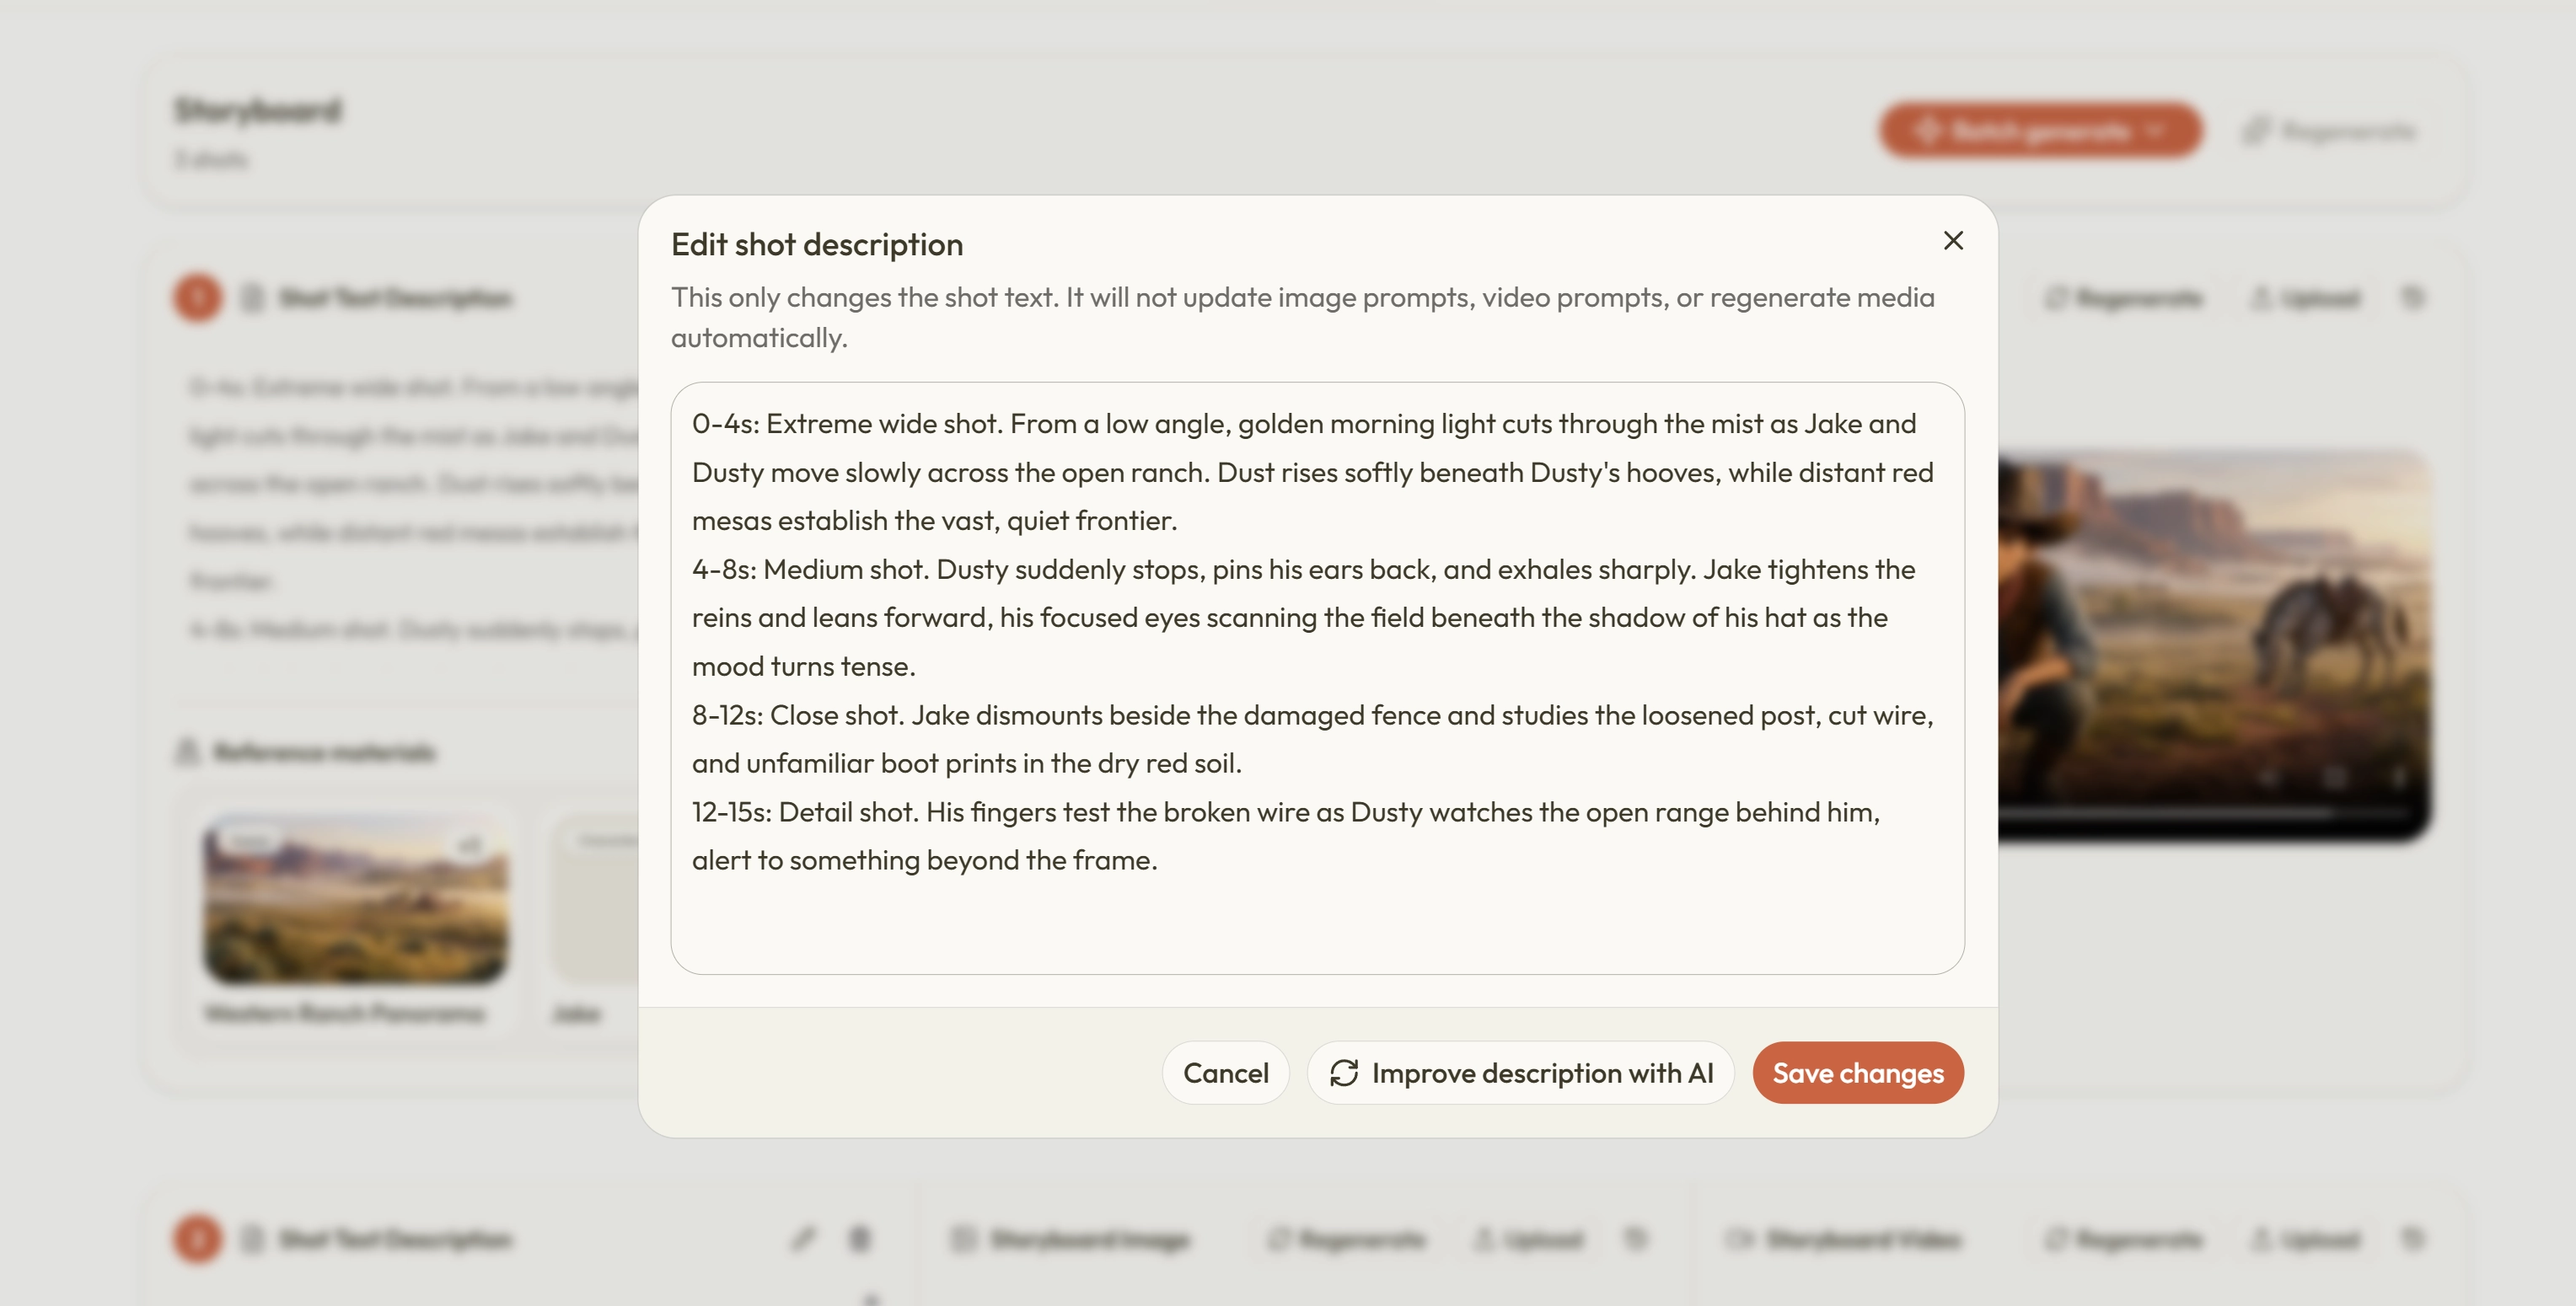Image resolution: width=2576 pixels, height=1306 pixels.
Task: Regenerate shot one's storyboard video
Action: coord(2124,297)
